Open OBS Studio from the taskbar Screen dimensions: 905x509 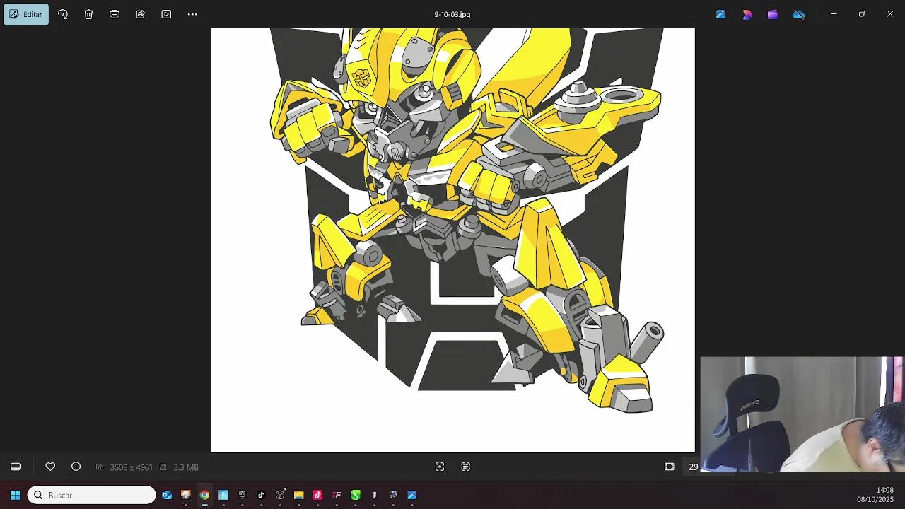coord(280,495)
